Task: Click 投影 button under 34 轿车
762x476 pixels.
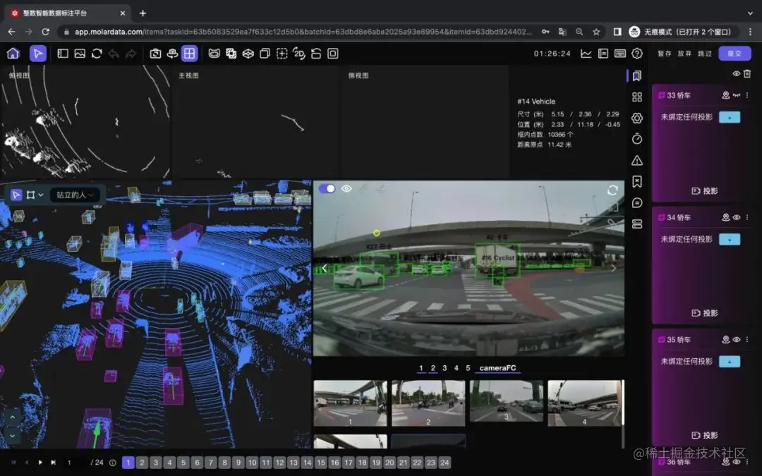Action: (x=705, y=313)
